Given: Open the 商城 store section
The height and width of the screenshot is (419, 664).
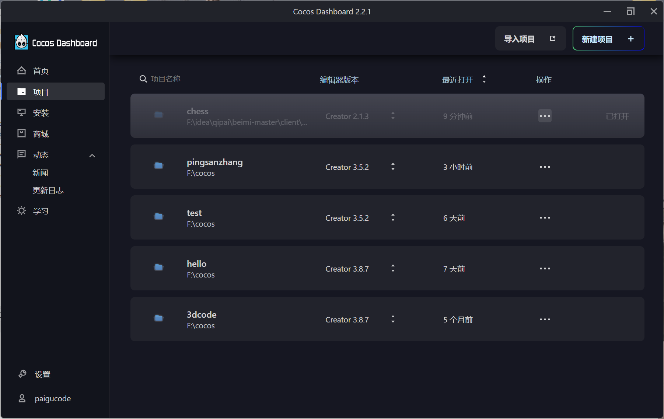Looking at the screenshot, I should (x=56, y=134).
